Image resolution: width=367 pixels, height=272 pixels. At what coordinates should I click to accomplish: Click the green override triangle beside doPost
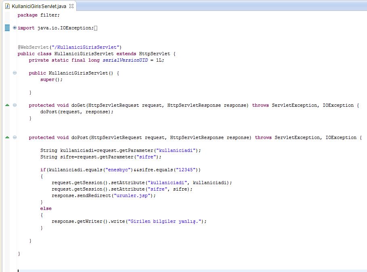(7, 137)
